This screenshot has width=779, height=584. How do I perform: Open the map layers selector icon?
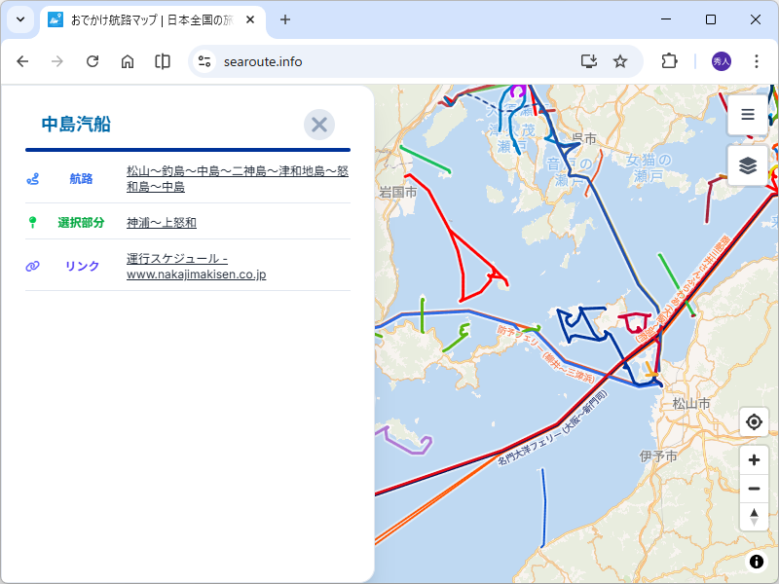tap(747, 165)
